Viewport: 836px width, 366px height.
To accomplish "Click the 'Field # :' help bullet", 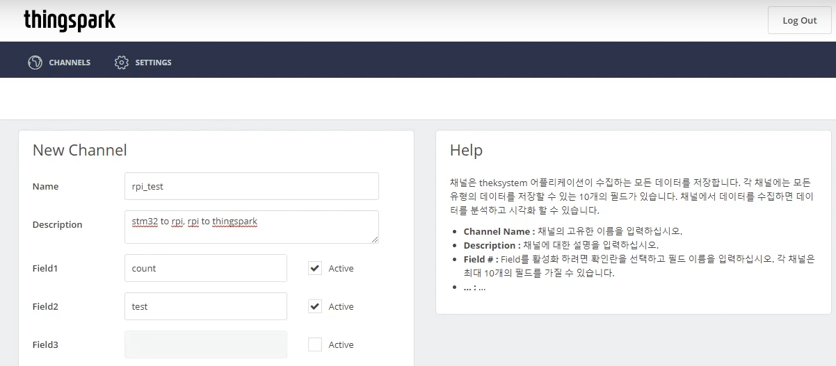I will tap(481, 259).
